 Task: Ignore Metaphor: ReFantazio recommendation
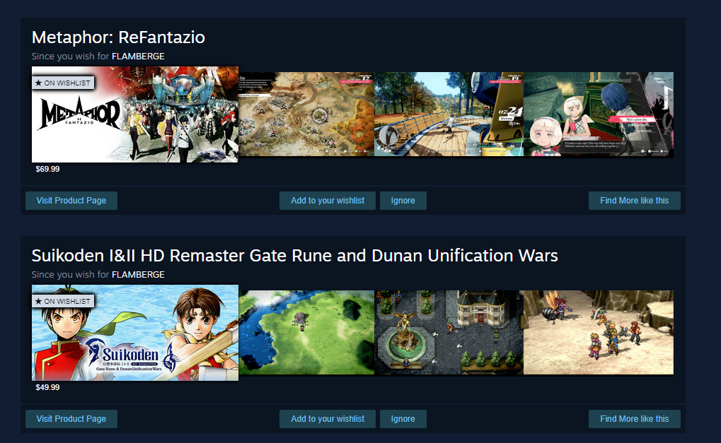click(403, 201)
